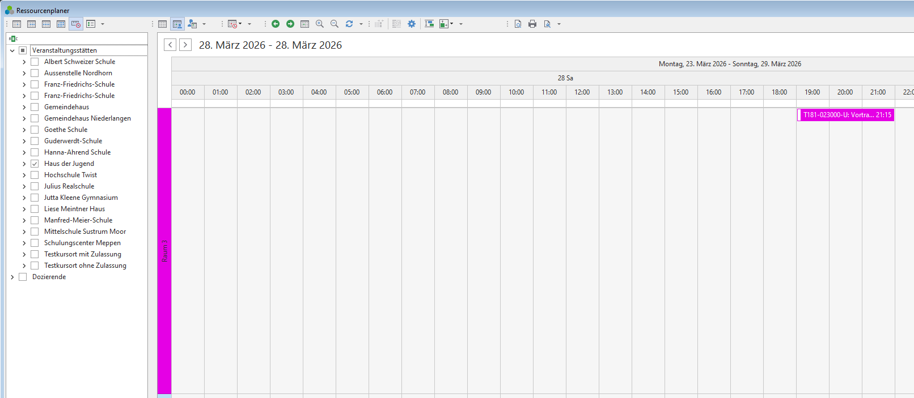Switch to the timeline view icon with clock
Image resolution: width=914 pixels, height=398 pixels.
[x=75, y=24]
